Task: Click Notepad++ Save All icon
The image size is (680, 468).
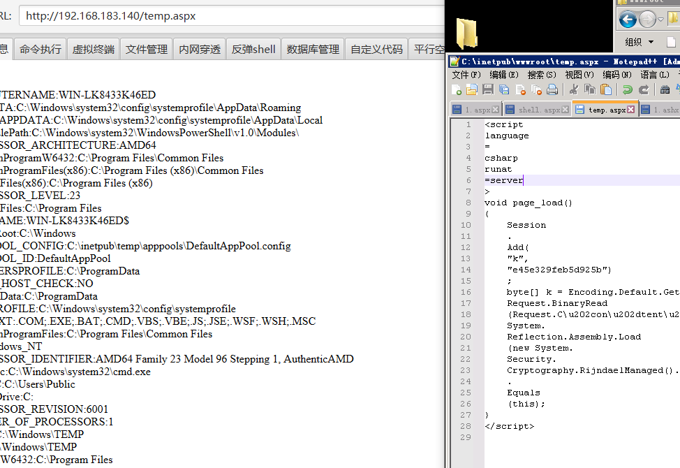Action: pos(504,90)
